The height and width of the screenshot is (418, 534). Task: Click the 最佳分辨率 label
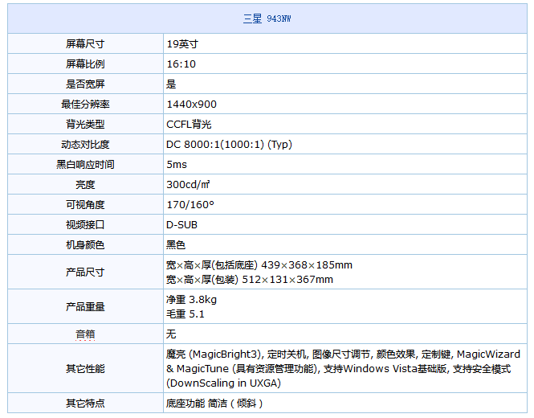tap(85, 104)
